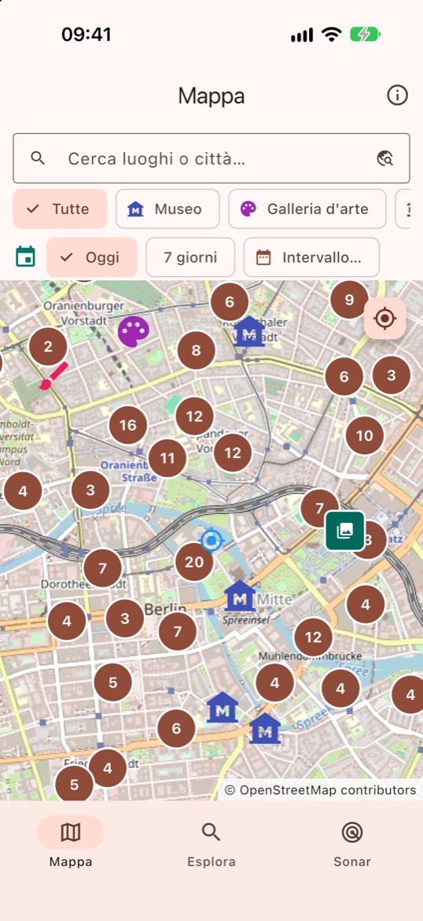
Task: Tap the 09:41 clock in status bar
Action: tap(86, 35)
